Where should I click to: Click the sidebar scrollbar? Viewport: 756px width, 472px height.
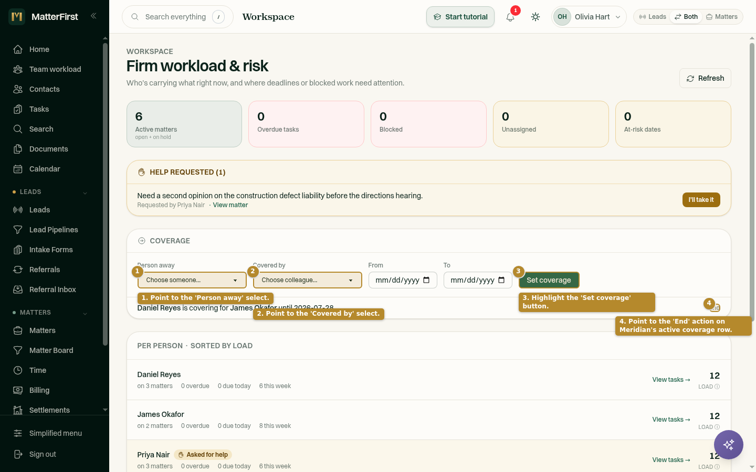click(x=105, y=194)
